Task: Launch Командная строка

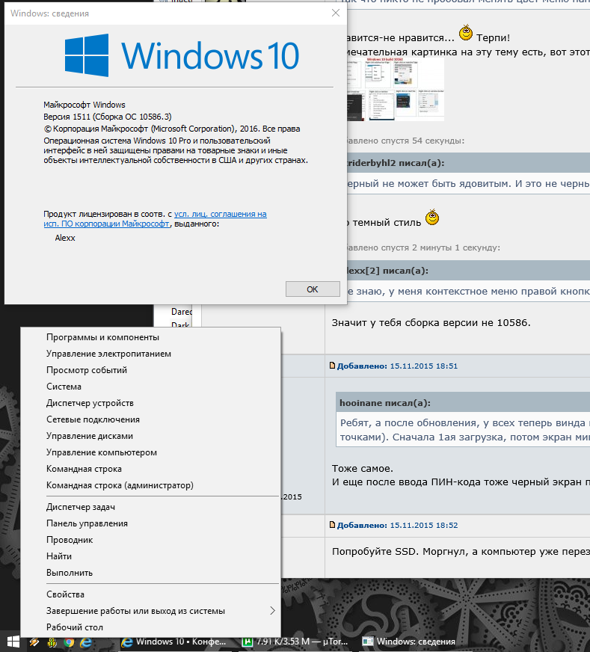Action: [150, 469]
